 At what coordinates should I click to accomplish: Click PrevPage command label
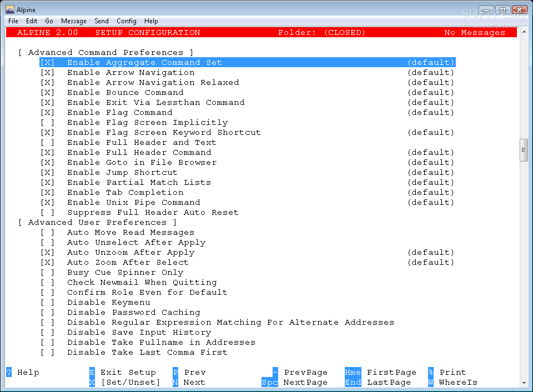point(306,373)
